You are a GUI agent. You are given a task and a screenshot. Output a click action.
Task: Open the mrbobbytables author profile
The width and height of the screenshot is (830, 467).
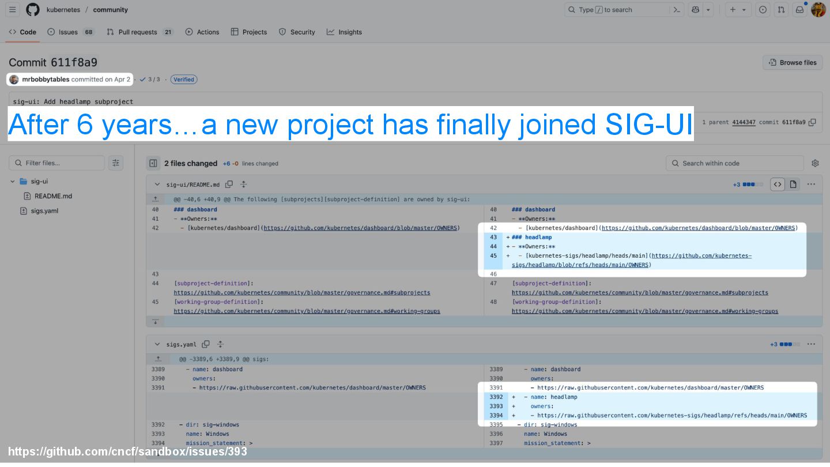pyautogui.click(x=46, y=80)
